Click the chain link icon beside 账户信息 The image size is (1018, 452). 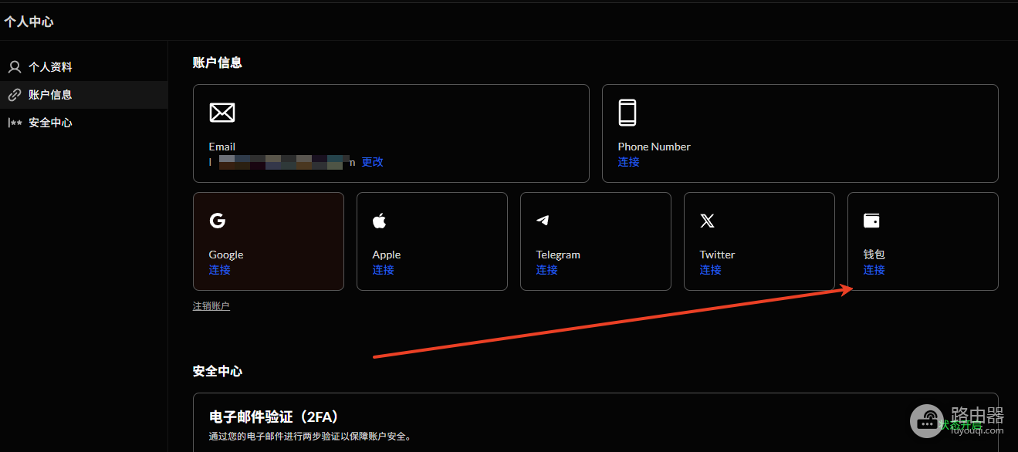(x=15, y=95)
